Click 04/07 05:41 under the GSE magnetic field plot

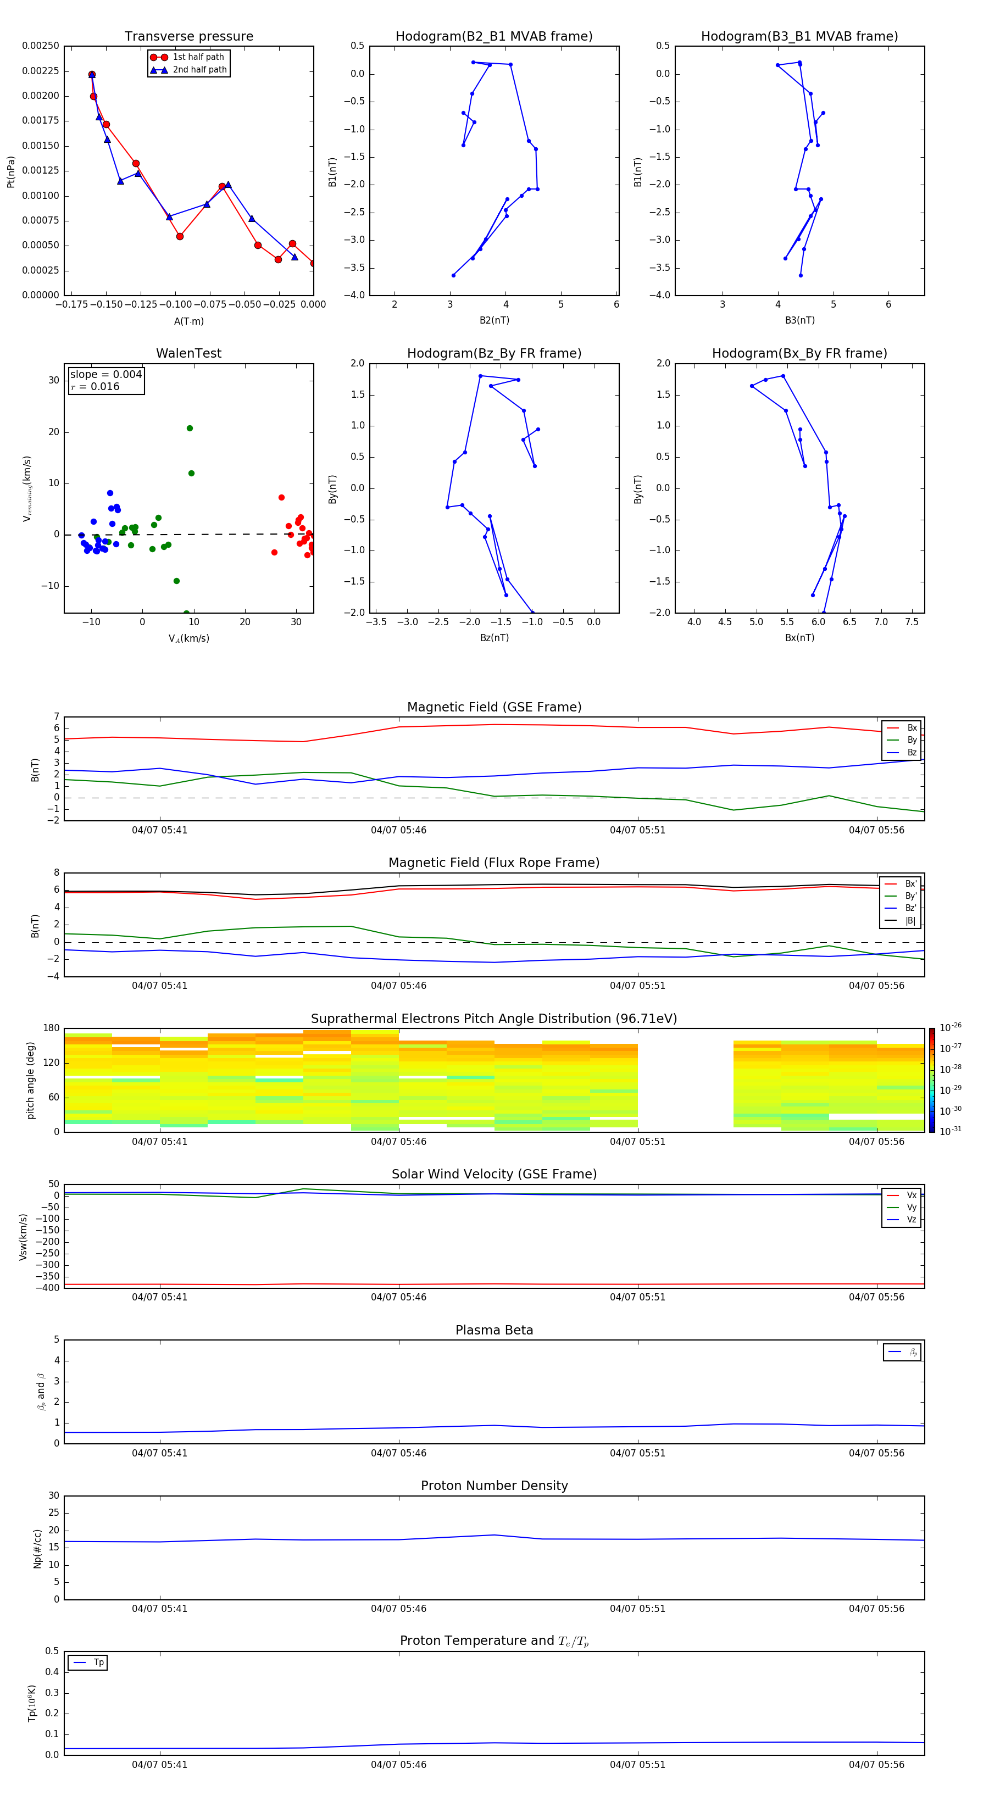point(160,831)
